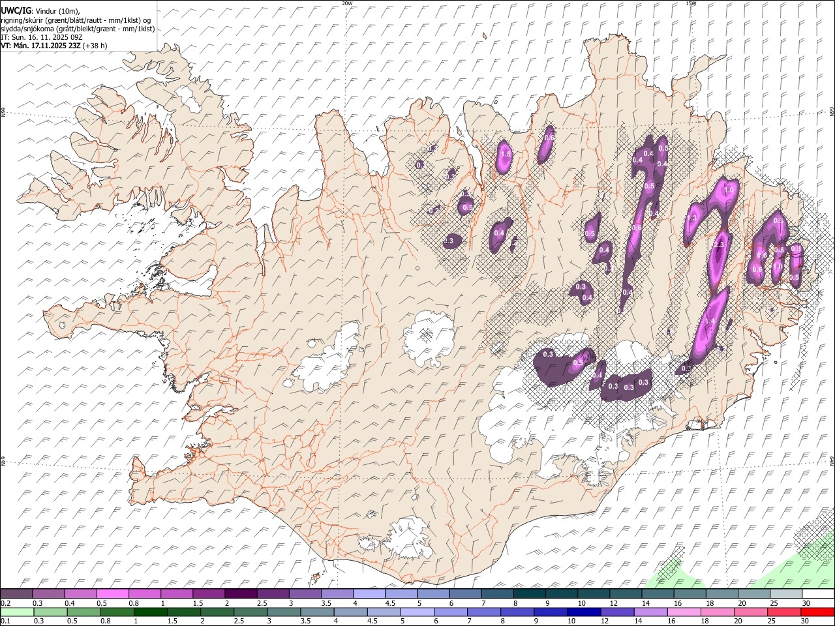Click the '15W' longitude label at top

[x=691, y=3]
